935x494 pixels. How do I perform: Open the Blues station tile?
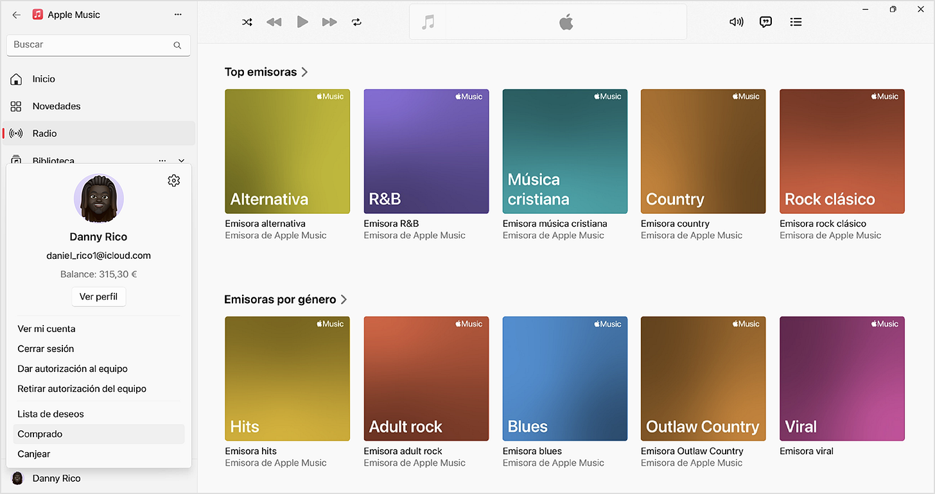tap(564, 378)
